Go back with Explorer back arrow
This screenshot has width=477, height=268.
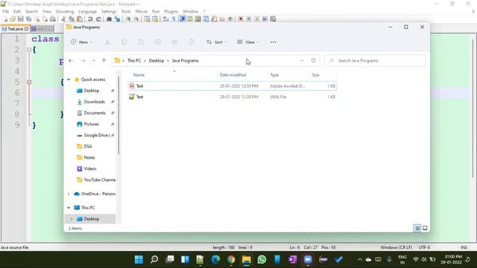click(71, 61)
